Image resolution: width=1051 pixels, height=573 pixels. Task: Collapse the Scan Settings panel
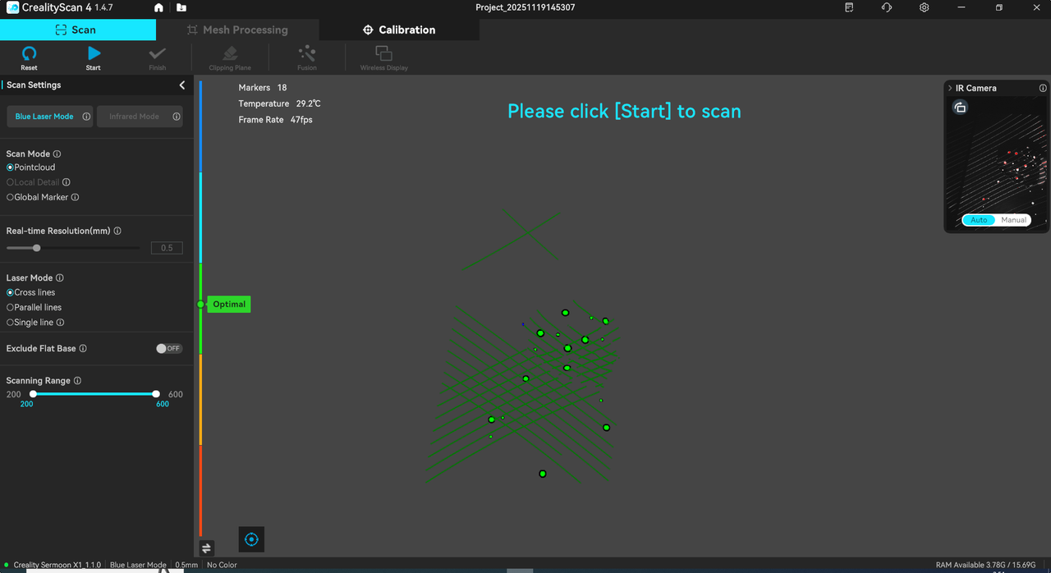182,85
